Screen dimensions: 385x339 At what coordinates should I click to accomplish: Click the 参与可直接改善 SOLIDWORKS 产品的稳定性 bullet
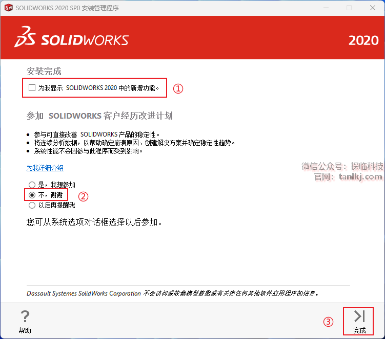(x=97, y=134)
